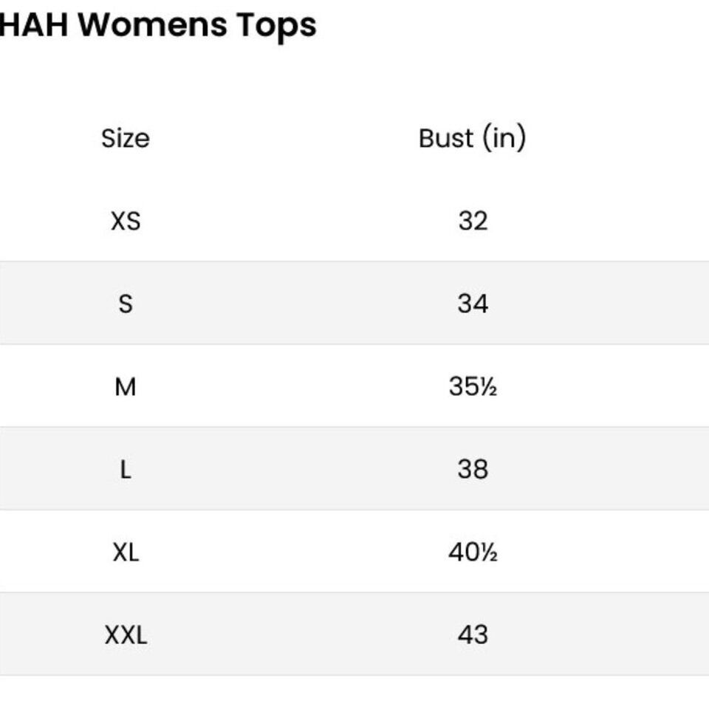Select the L size row label
709x709 pixels.
click(x=126, y=470)
